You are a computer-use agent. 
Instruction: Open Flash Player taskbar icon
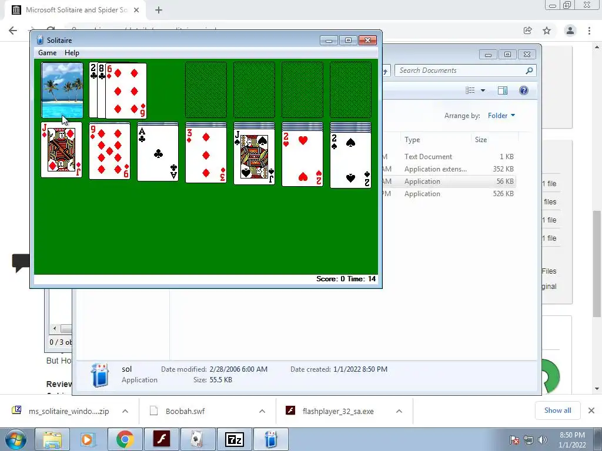162,439
